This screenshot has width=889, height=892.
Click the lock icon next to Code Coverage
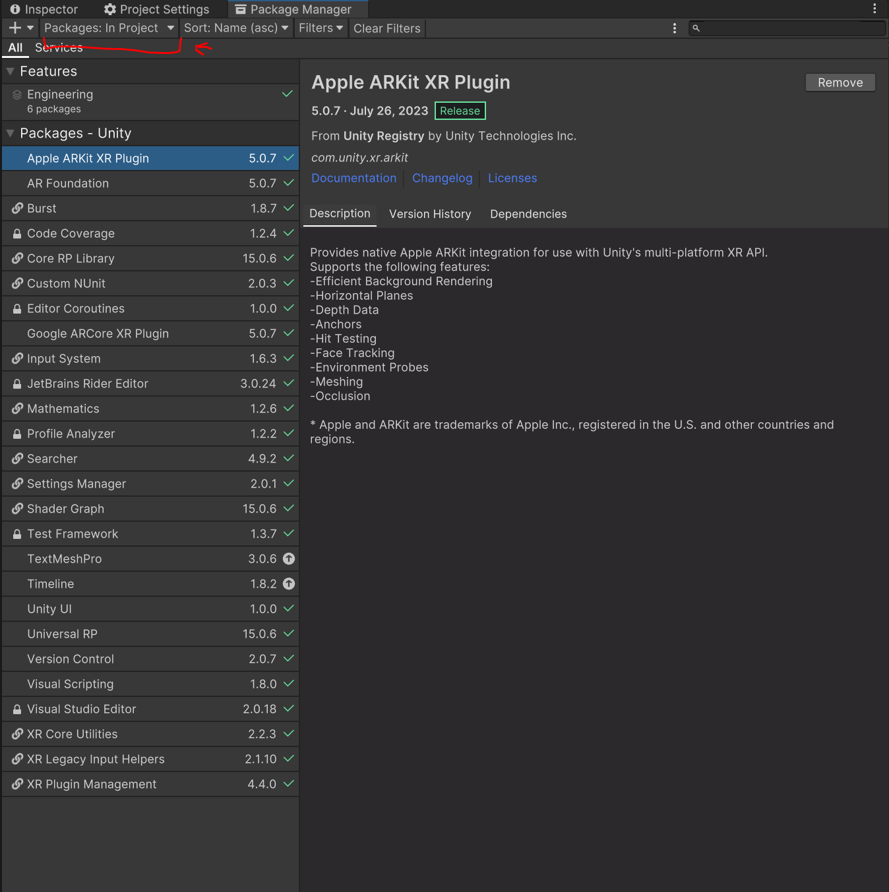pyautogui.click(x=17, y=234)
